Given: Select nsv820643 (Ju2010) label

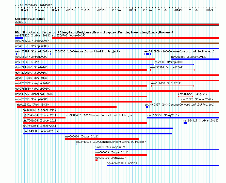Looking at the screenshot, I should pos(29,62).
